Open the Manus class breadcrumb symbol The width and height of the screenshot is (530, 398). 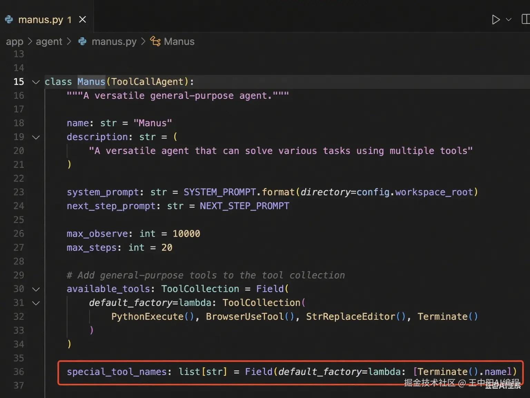point(179,41)
